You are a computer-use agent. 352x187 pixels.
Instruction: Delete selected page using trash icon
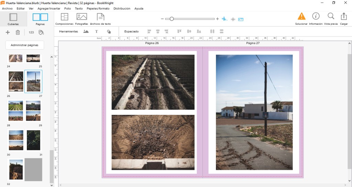point(18,32)
